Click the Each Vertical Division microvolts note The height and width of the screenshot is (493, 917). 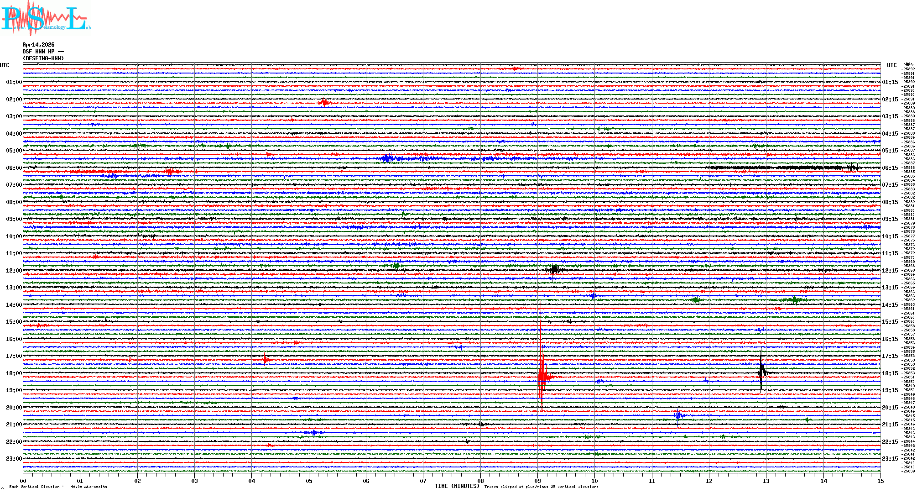click(58, 487)
